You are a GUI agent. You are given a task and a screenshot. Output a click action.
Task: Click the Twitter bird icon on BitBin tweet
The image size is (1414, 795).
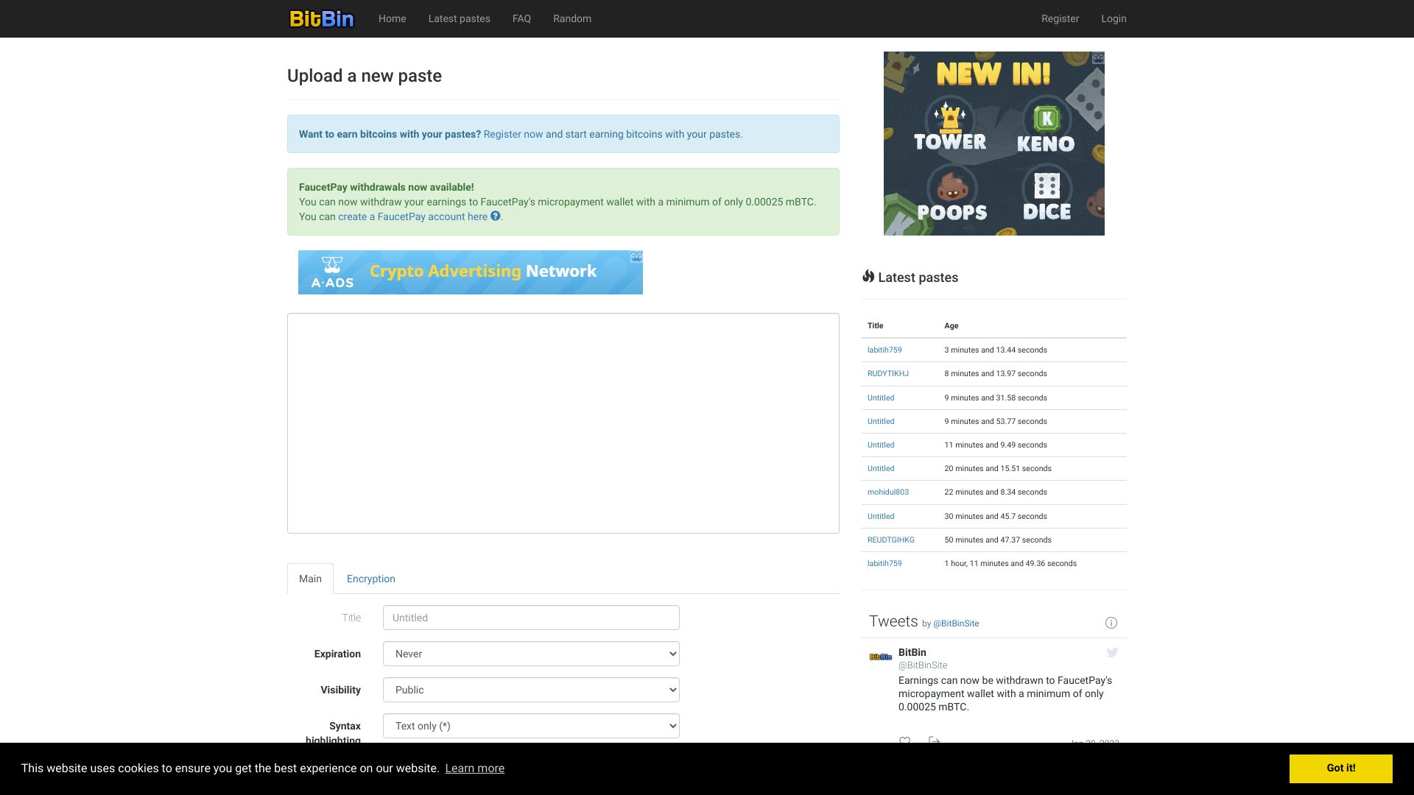point(1112,652)
